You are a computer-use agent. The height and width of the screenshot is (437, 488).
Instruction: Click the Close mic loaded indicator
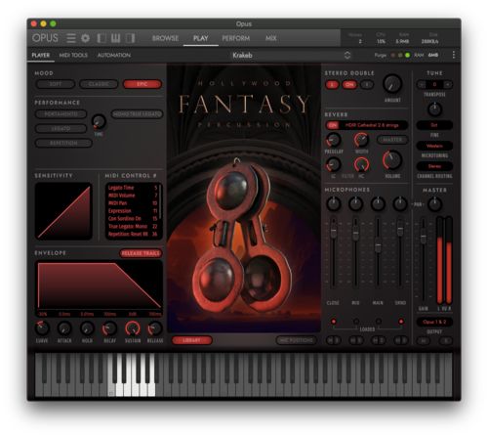click(x=334, y=322)
